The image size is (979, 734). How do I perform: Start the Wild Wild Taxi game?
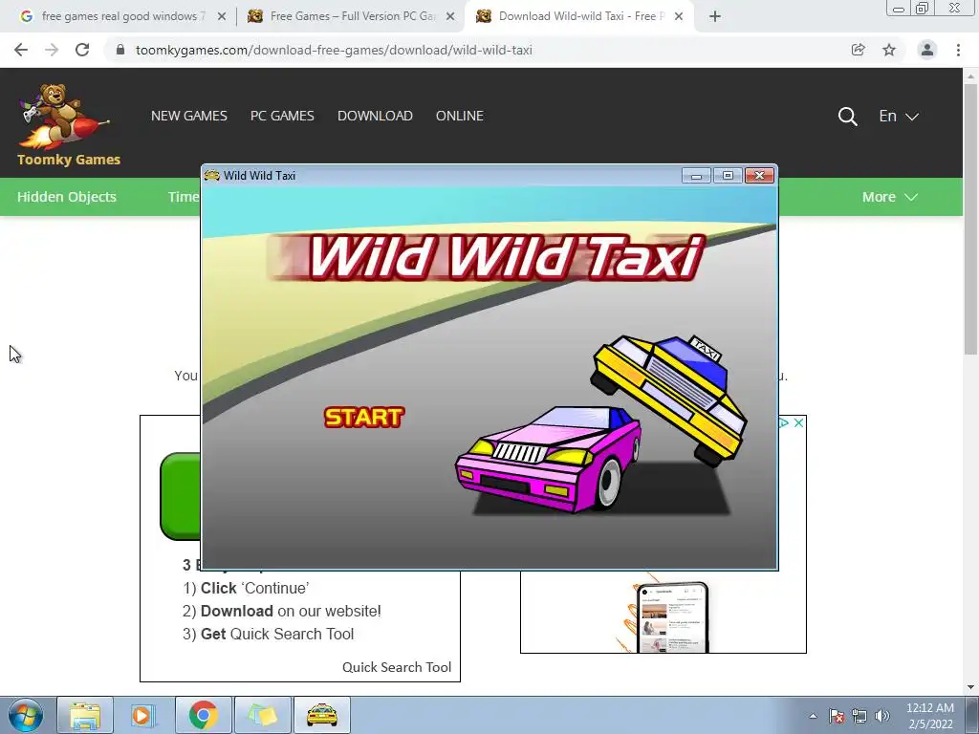[x=364, y=417]
